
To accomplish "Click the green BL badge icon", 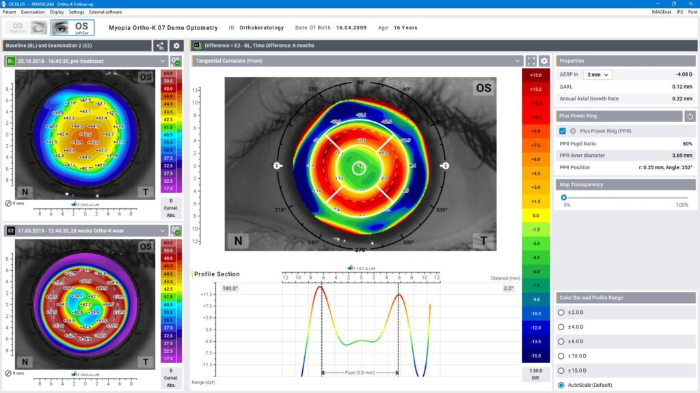I will tap(11, 61).
